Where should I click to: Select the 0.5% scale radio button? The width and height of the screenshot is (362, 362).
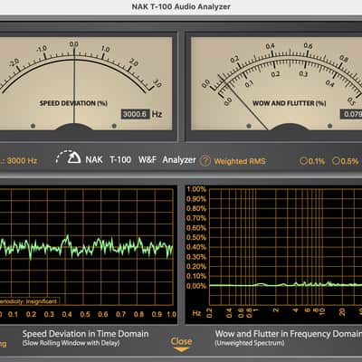pos(346,161)
